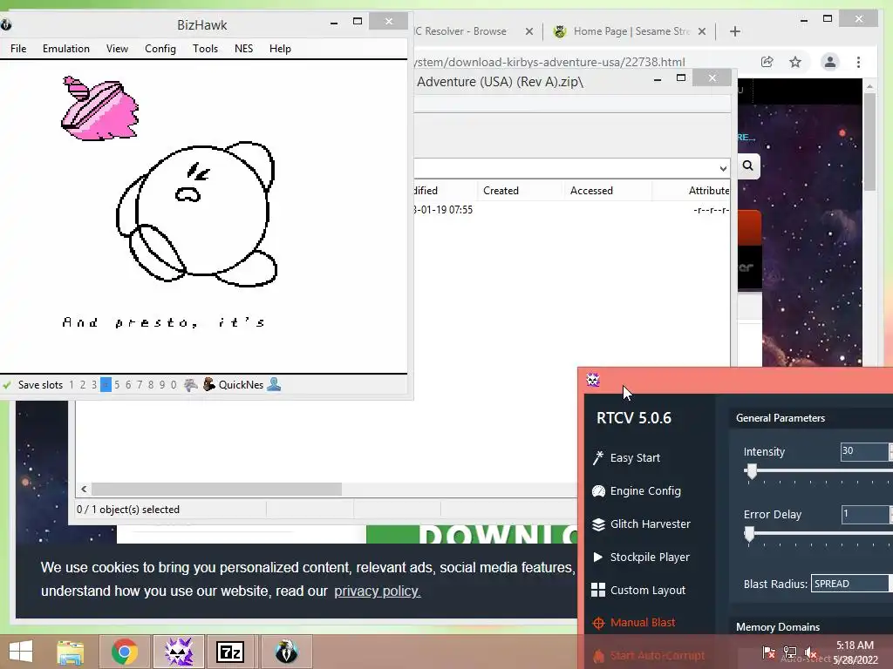This screenshot has height=669, width=893.
Task: Open the Emulation menu in BizHawk
Action: pyautogui.click(x=66, y=49)
